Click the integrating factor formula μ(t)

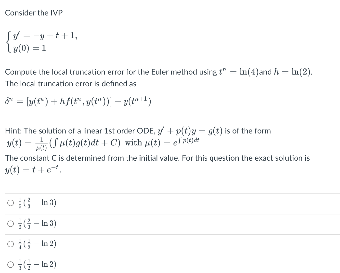coord(170,143)
